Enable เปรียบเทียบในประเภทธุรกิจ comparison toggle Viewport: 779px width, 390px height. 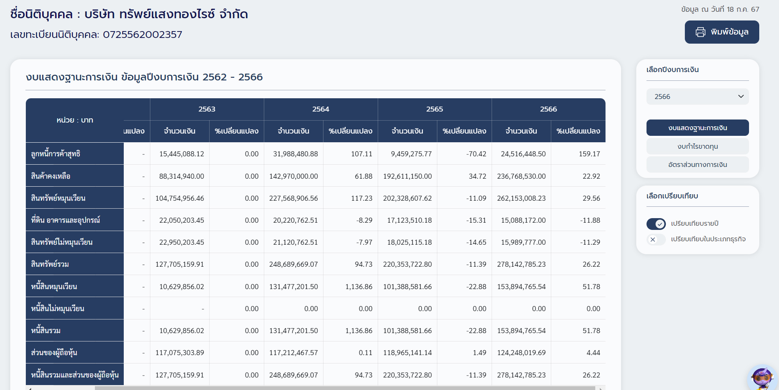point(656,240)
